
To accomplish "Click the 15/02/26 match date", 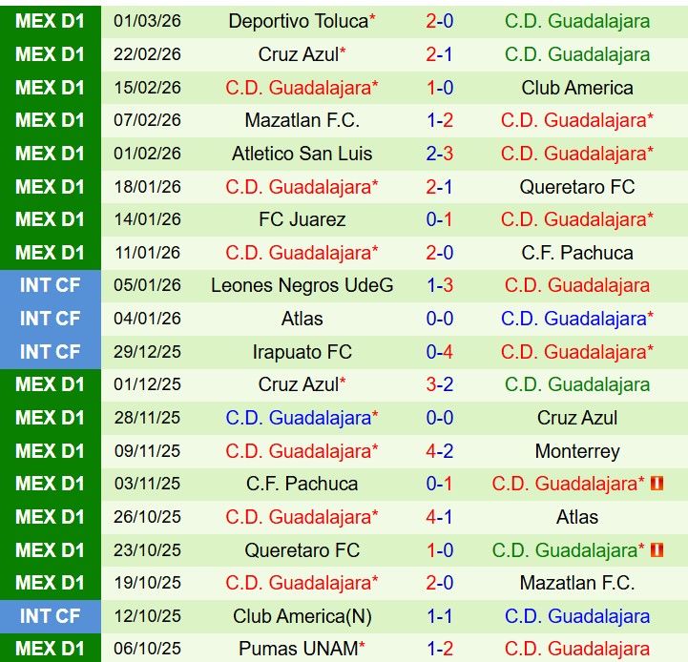I will (147, 88).
